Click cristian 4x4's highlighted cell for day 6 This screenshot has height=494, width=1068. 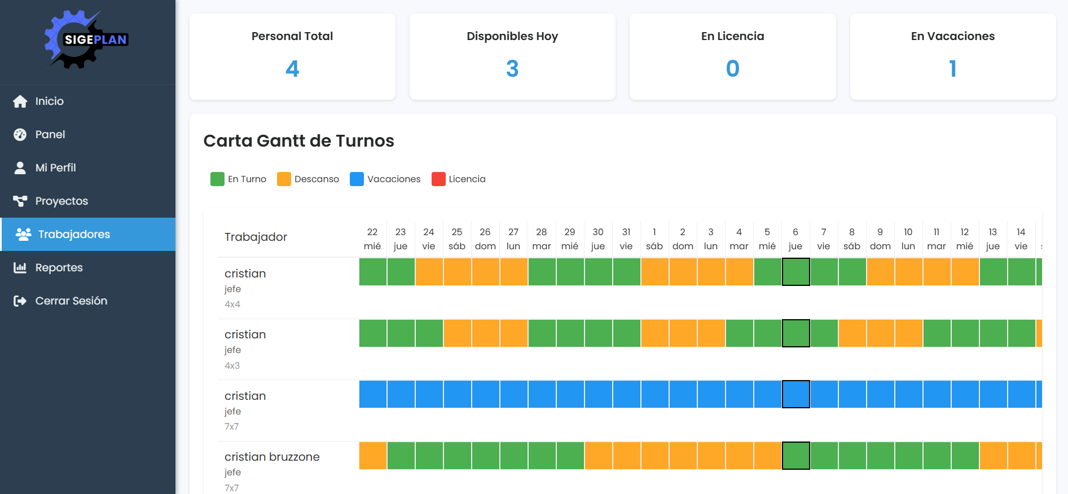click(795, 272)
